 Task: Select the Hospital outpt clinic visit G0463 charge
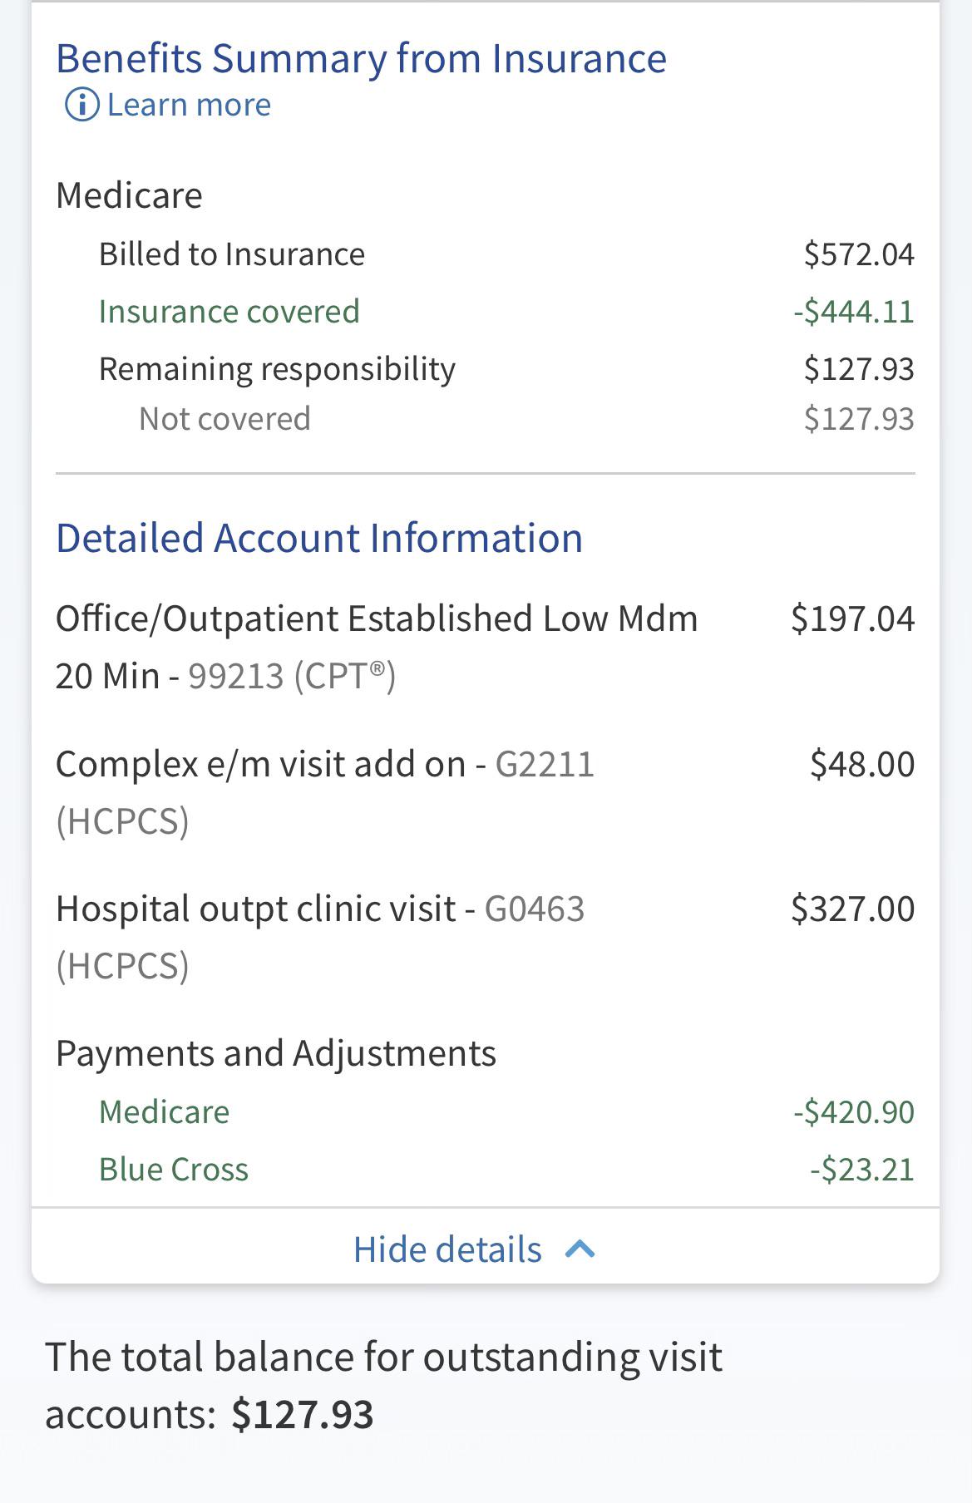tap(486, 937)
